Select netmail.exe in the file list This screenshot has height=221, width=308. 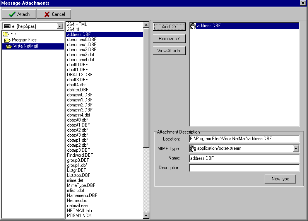tap(77, 206)
